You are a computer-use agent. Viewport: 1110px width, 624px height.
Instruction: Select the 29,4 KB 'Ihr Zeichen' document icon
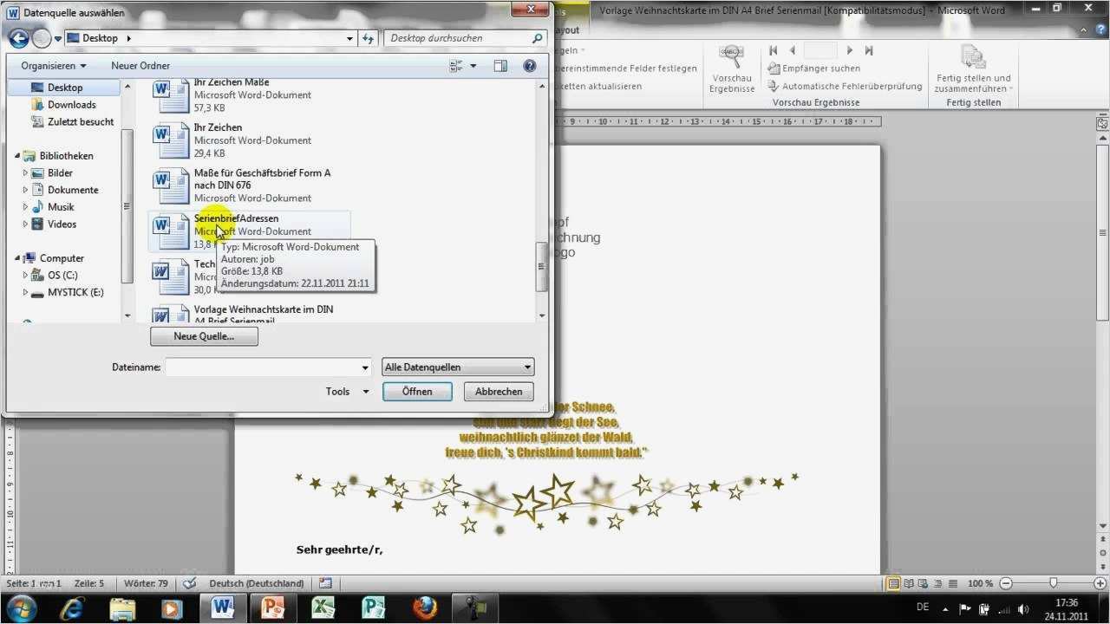click(171, 140)
